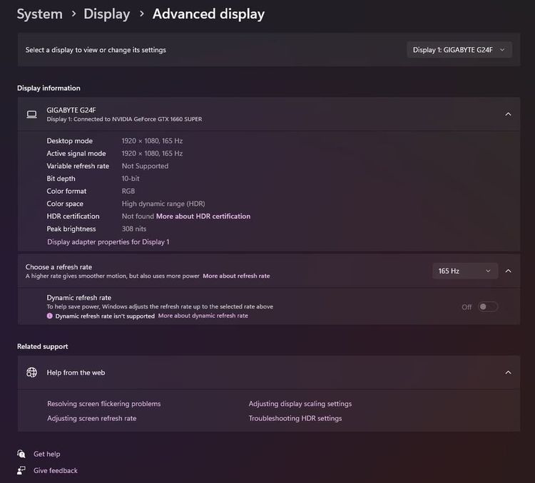Click the info icon by 'isn't supported' message
Screen dimensions: 535x483
50,316
